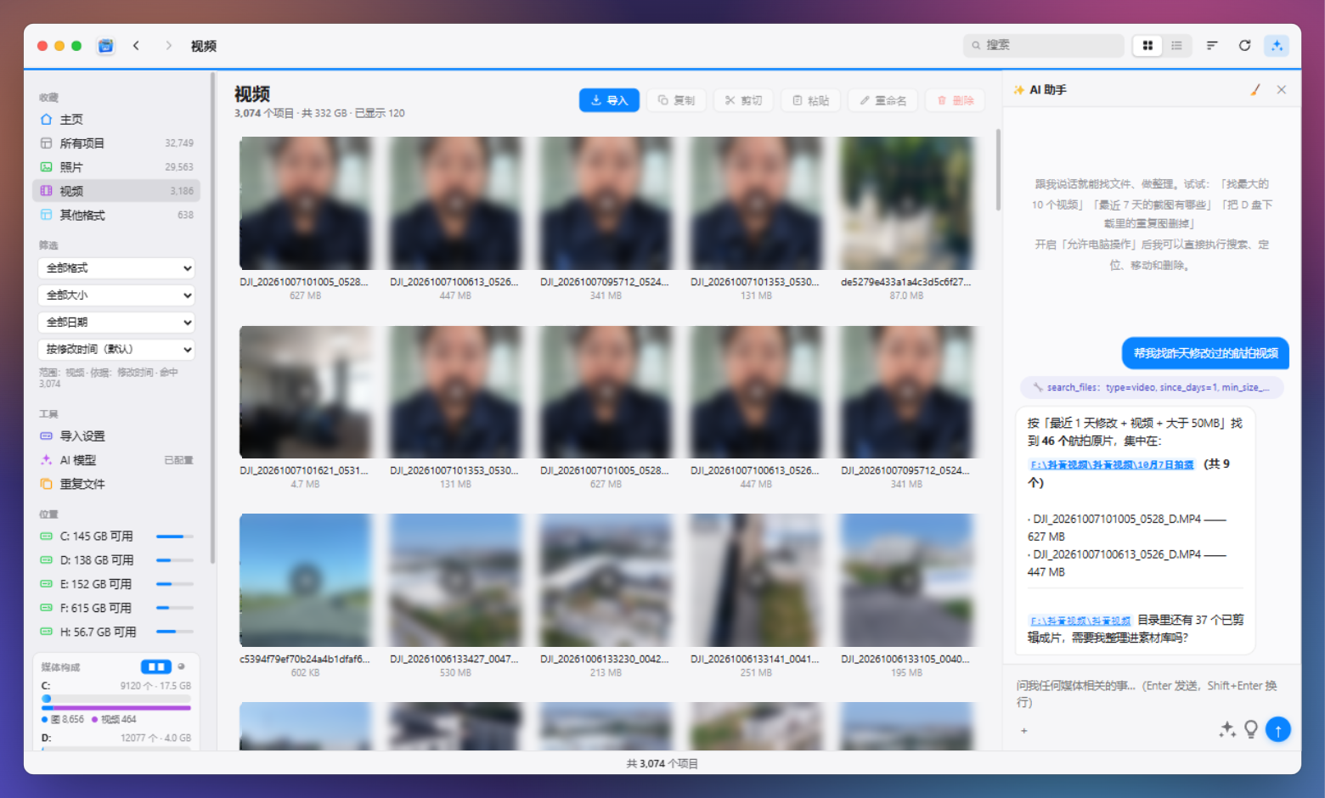Toggle the AI assistant sparkle button
The height and width of the screenshot is (798, 1325).
(x=1277, y=46)
